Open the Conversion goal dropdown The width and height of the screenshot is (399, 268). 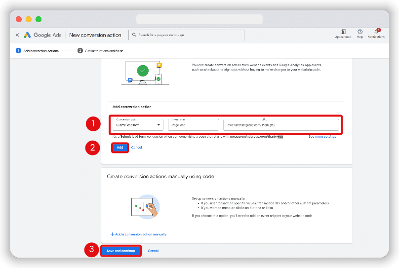[x=138, y=125]
